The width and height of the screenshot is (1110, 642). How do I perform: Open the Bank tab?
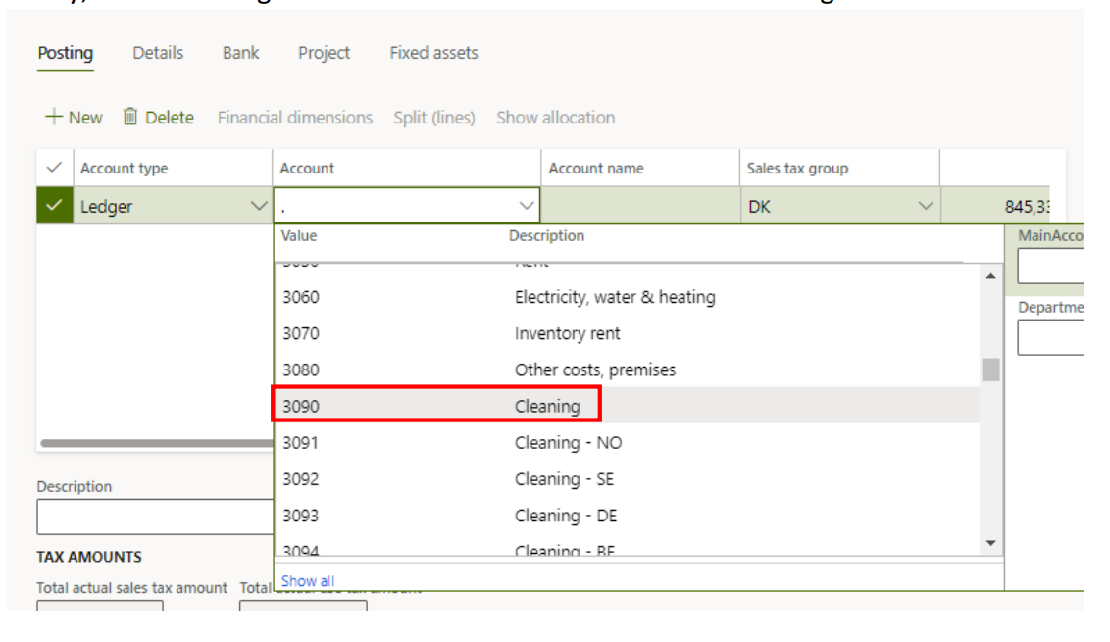240,53
